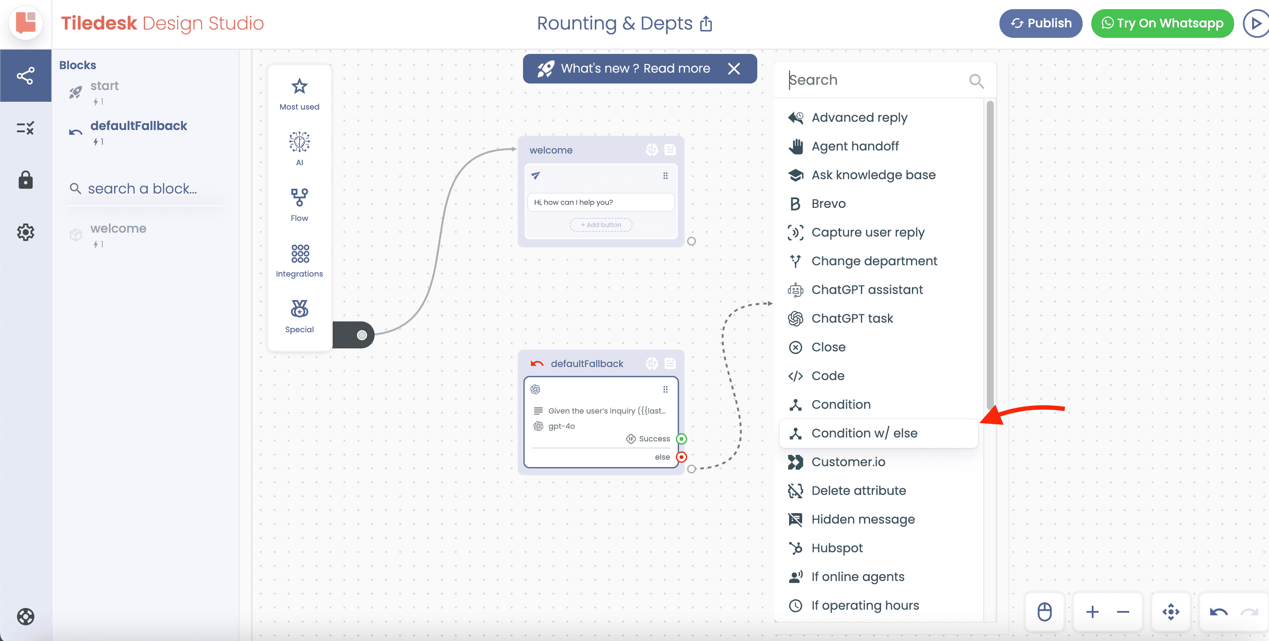The height and width of the screenshot is (641, 1269).
Task: Choose Code action
Action: click(x=878, y=376)
